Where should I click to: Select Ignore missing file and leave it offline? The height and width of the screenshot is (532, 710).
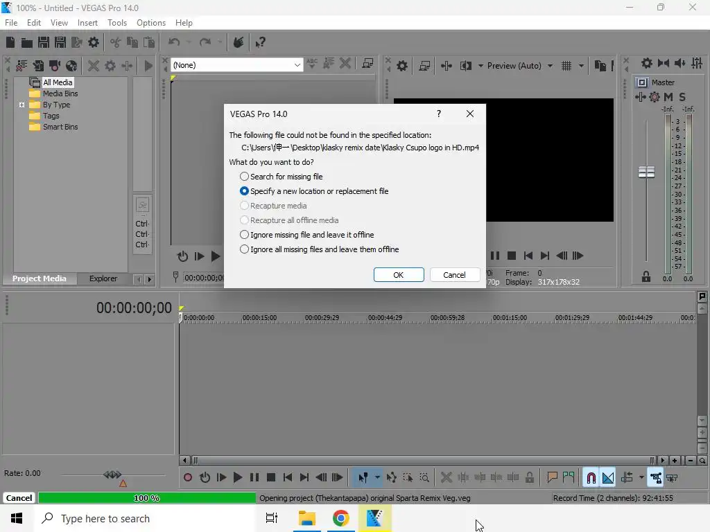(307, 235)
